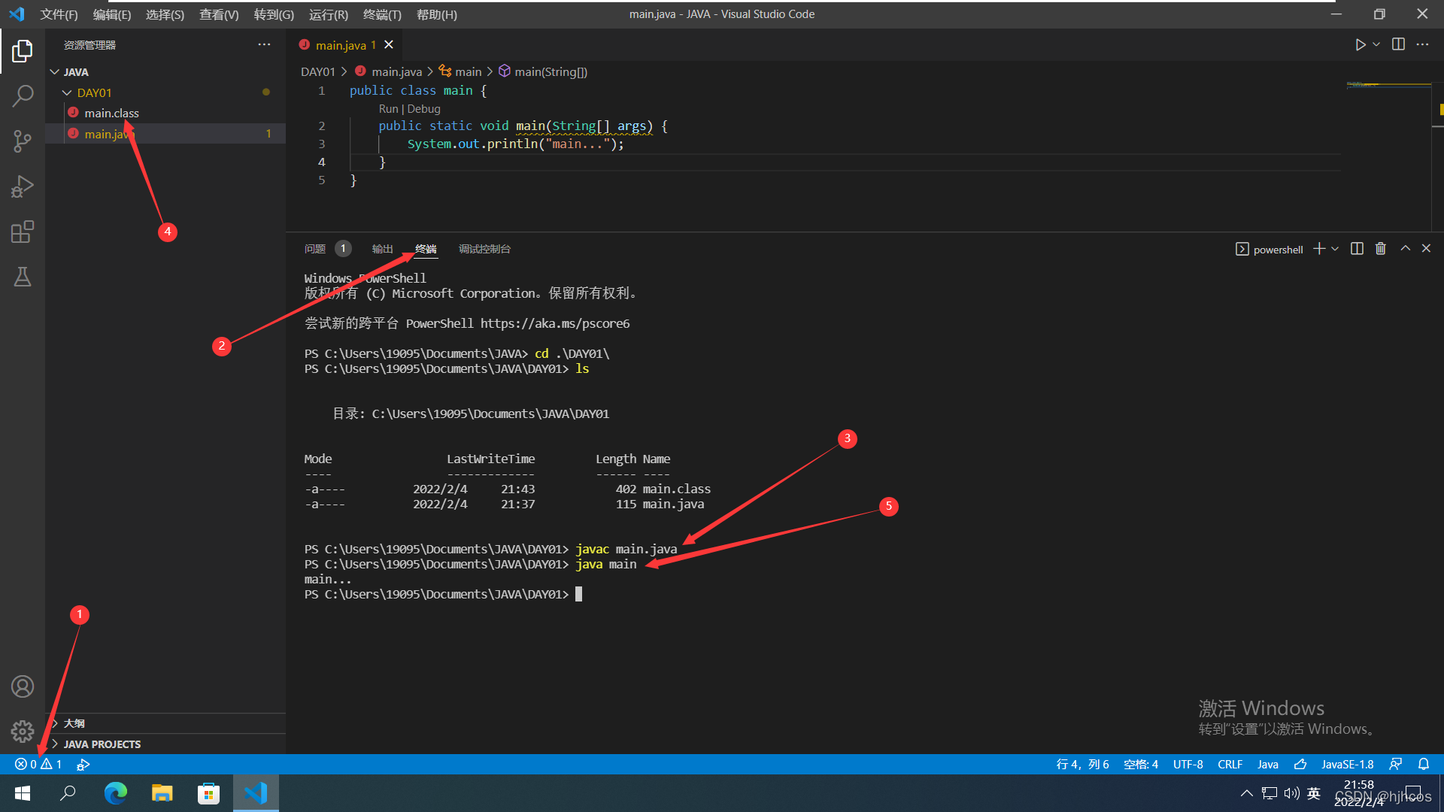Expand the JAVA PROJECTS section
This screenshot has height=812, width=1444.
click(165, 744)
